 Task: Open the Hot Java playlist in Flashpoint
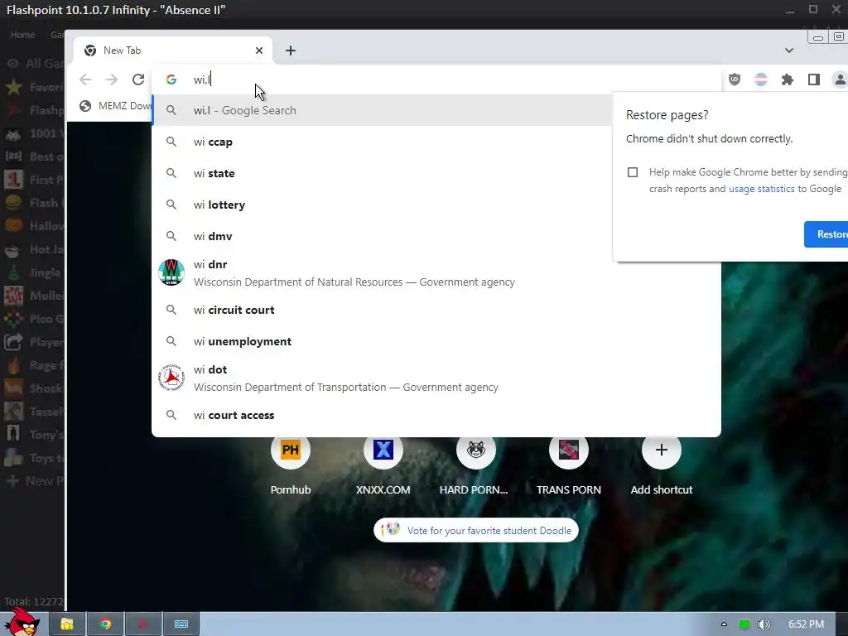point(33,249)
